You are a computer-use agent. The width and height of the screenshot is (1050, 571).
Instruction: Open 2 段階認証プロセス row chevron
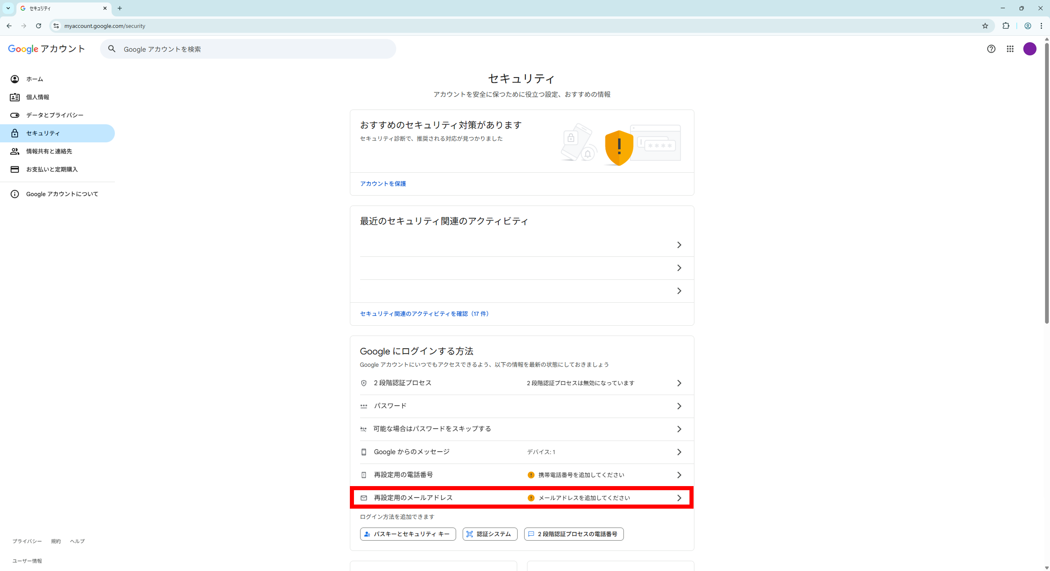[679, 383]
